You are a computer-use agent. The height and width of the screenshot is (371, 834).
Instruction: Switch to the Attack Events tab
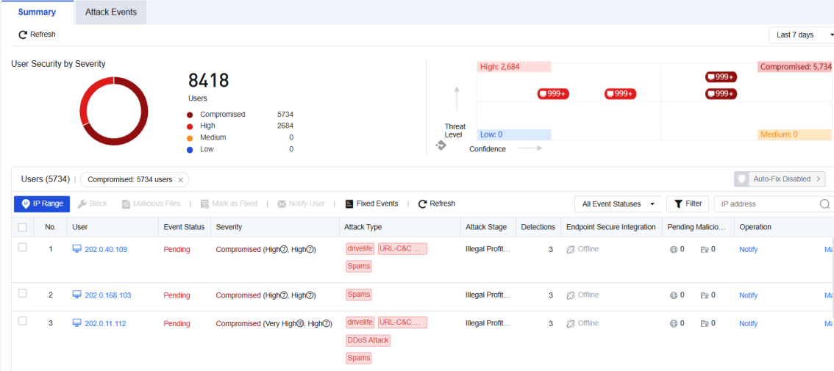tap(111, 12)
